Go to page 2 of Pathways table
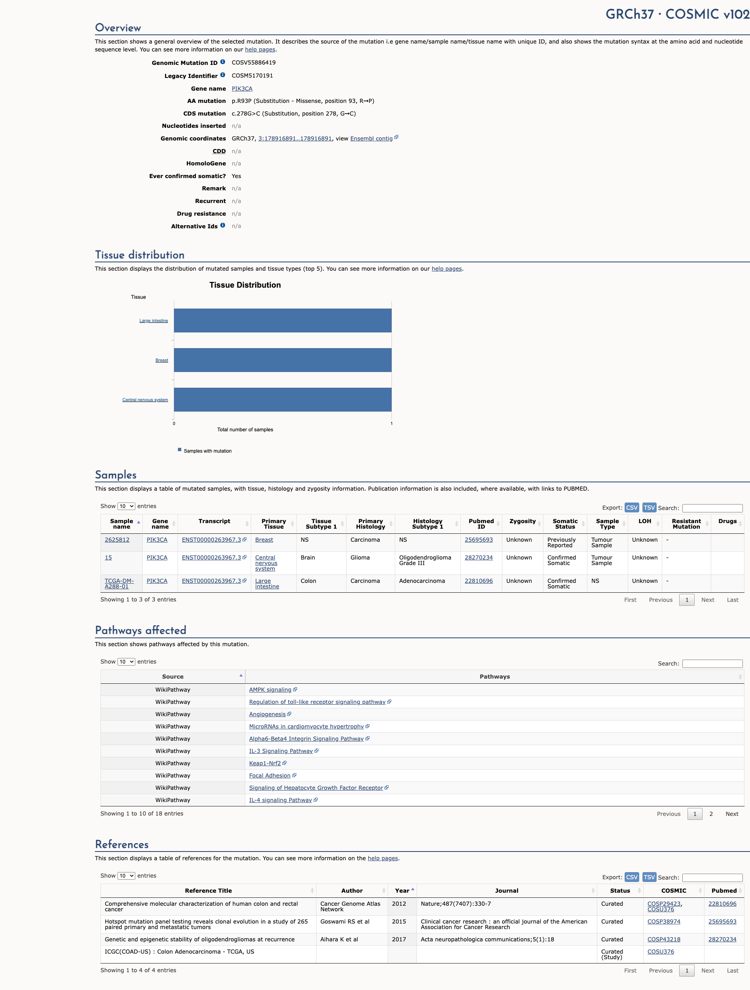Screen dimensions: 750x990 710,814
